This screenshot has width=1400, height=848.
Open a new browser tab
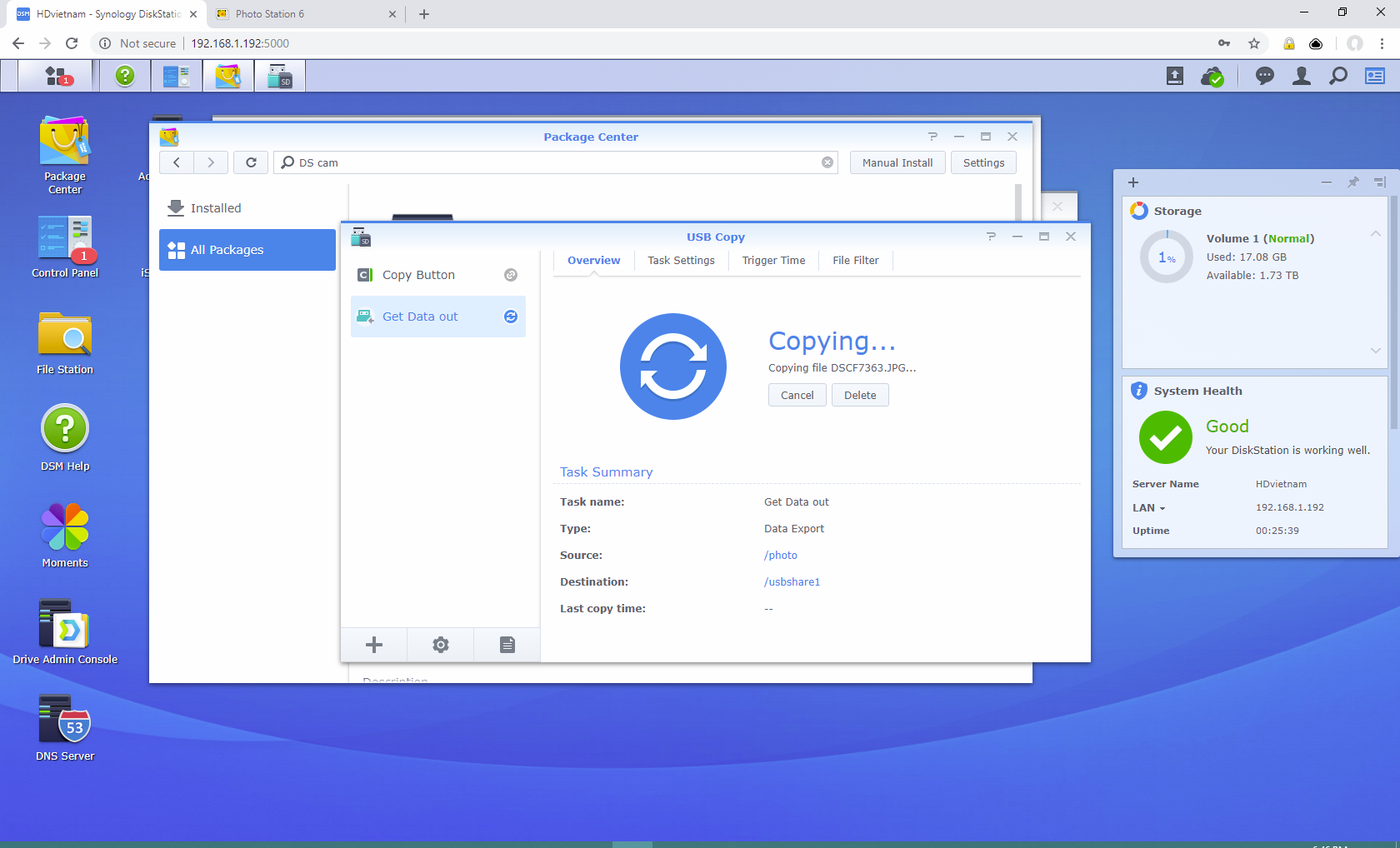coord(424,14)
